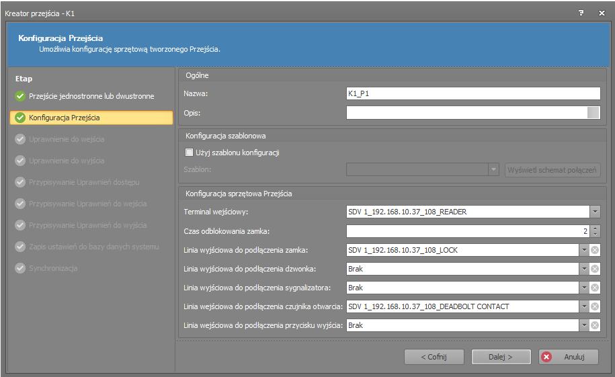
Task: Clear the sygnalizatora output line selection
Action: click(x=595, y=288)
